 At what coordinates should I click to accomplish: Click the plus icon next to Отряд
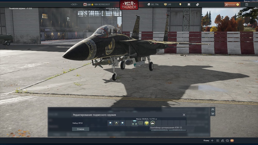212,141
